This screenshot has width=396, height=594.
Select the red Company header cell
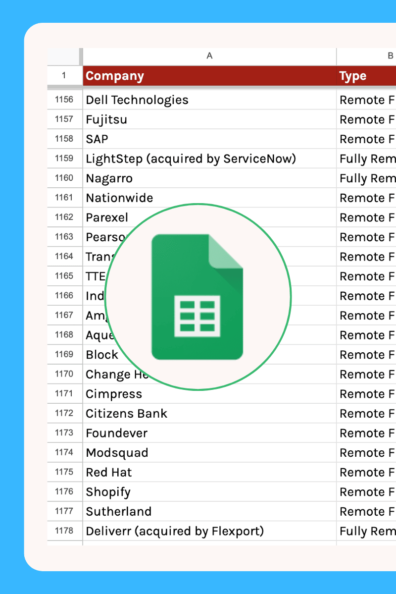point(209,76)
